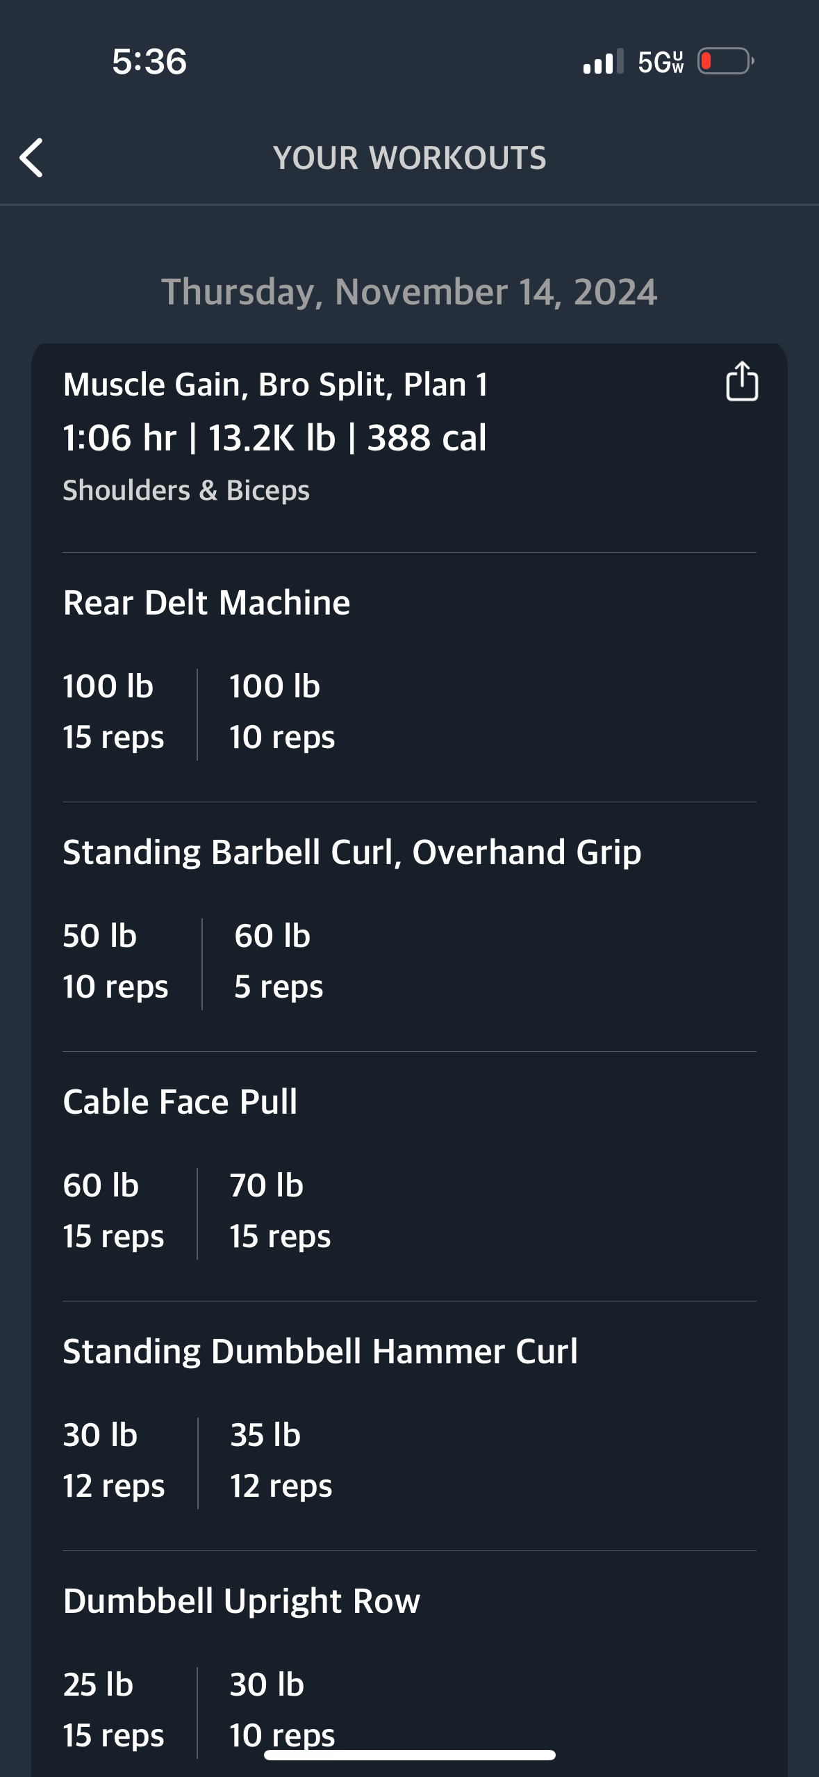Open Standing Dumbbell Hammer Curl exercise

tap(320, 1351)
